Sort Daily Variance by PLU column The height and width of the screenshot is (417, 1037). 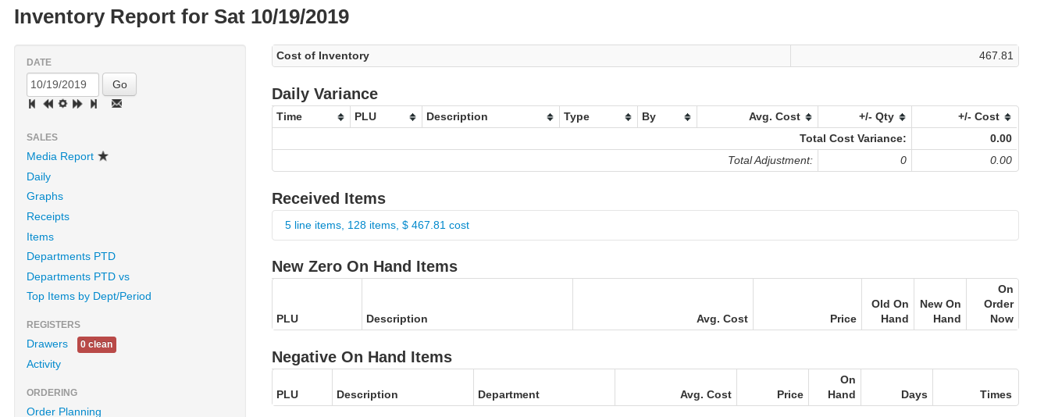point(385,117)
